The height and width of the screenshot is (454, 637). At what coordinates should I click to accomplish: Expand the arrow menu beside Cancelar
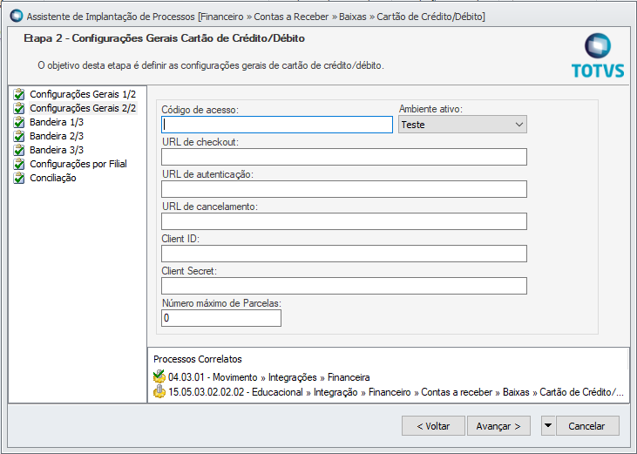point(547,426)
